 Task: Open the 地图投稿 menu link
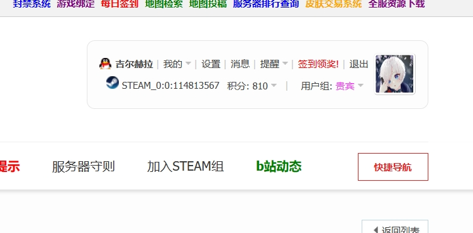coord(208,4)
